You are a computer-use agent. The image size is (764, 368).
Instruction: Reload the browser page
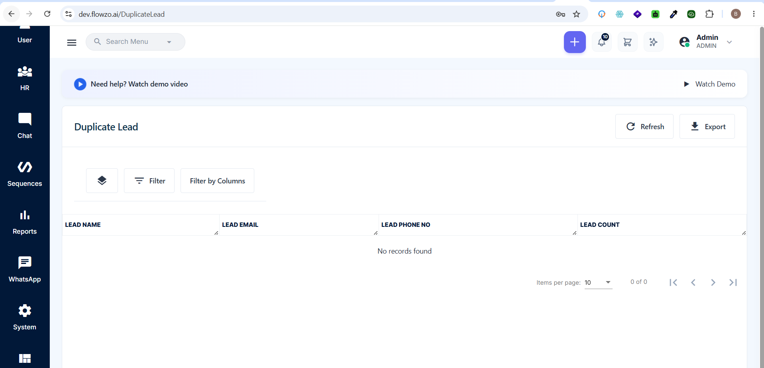click(47, 14)
